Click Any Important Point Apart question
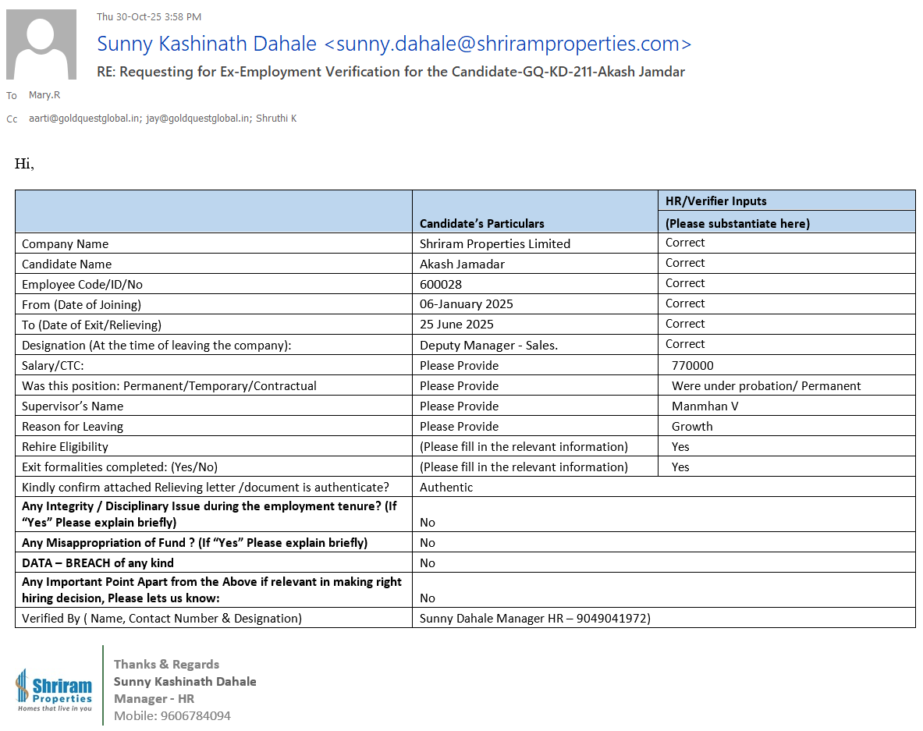This screenshot has height=731, width=923. pos(212,590)
